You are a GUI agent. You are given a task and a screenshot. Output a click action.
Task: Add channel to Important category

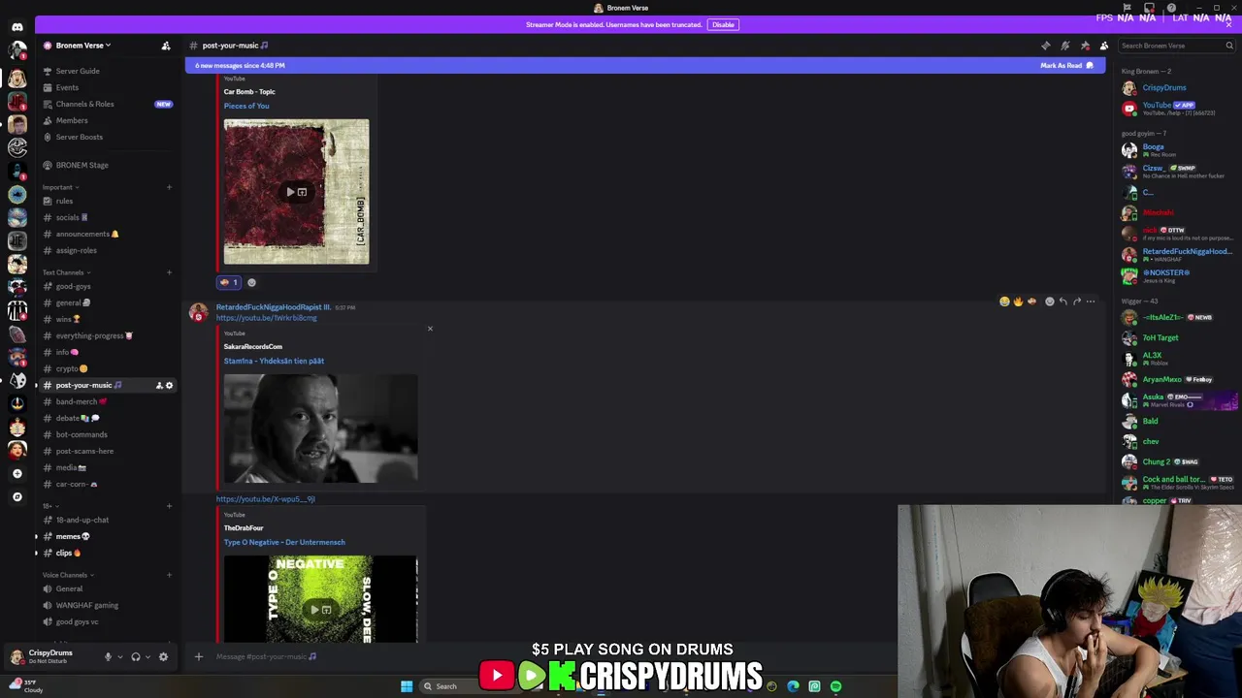click(169, 187)
